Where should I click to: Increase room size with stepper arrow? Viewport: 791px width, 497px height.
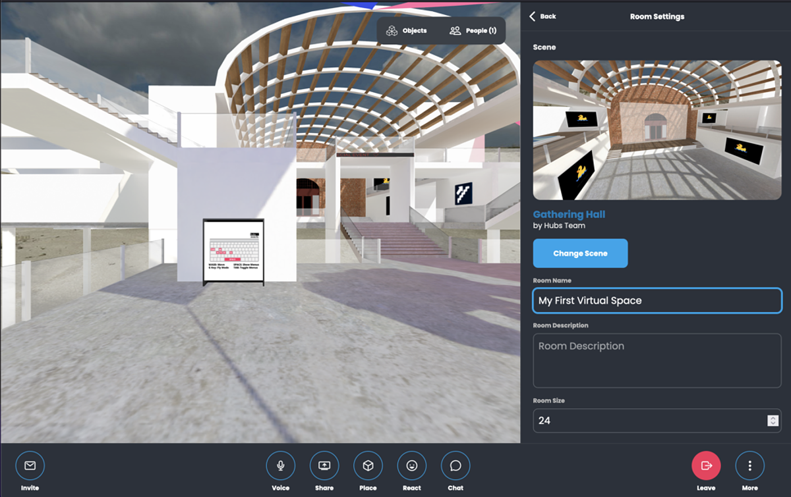(773, 417)
